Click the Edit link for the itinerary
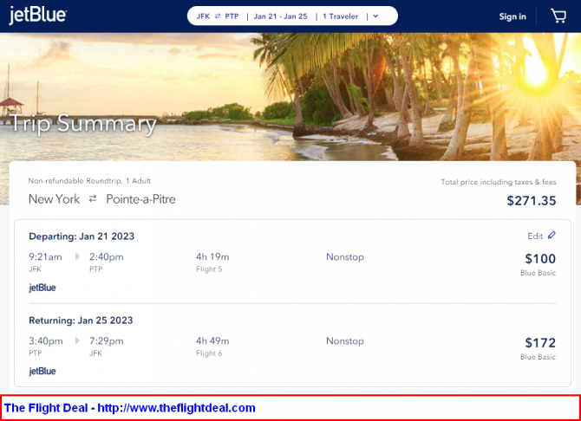 [x=535, y=236]
